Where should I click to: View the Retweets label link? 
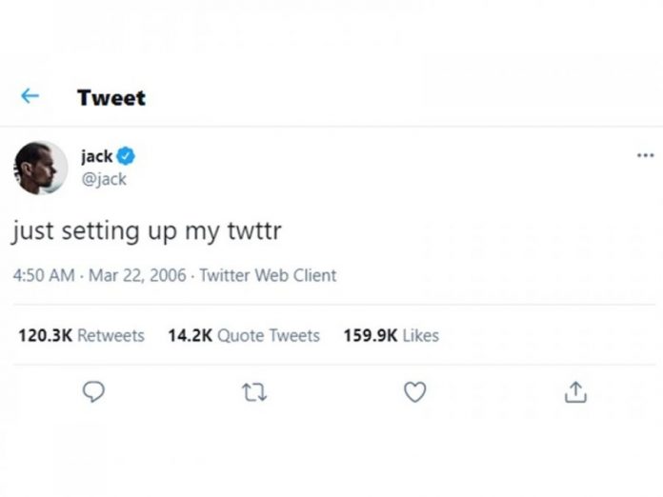point(110,335)
